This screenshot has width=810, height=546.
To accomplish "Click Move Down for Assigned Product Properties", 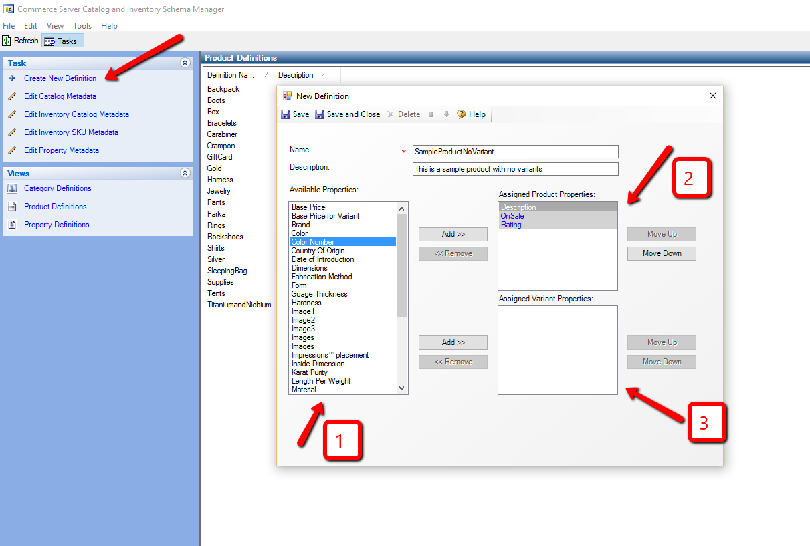I will click(662, 253).
